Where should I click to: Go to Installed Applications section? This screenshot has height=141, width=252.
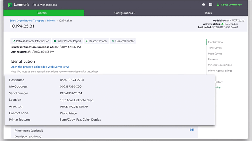(220, 65)
